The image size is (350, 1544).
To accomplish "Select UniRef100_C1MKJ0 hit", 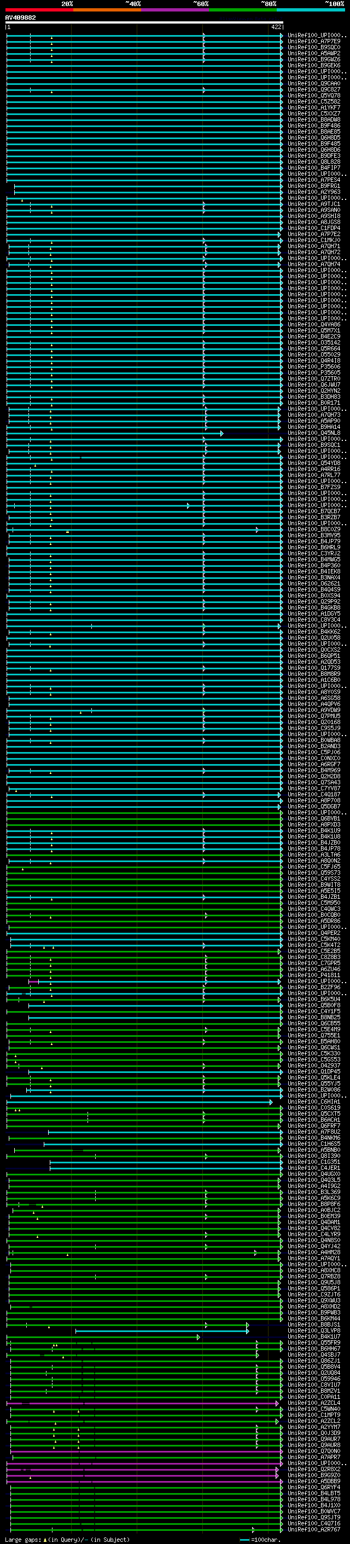I will click(313, 240).
